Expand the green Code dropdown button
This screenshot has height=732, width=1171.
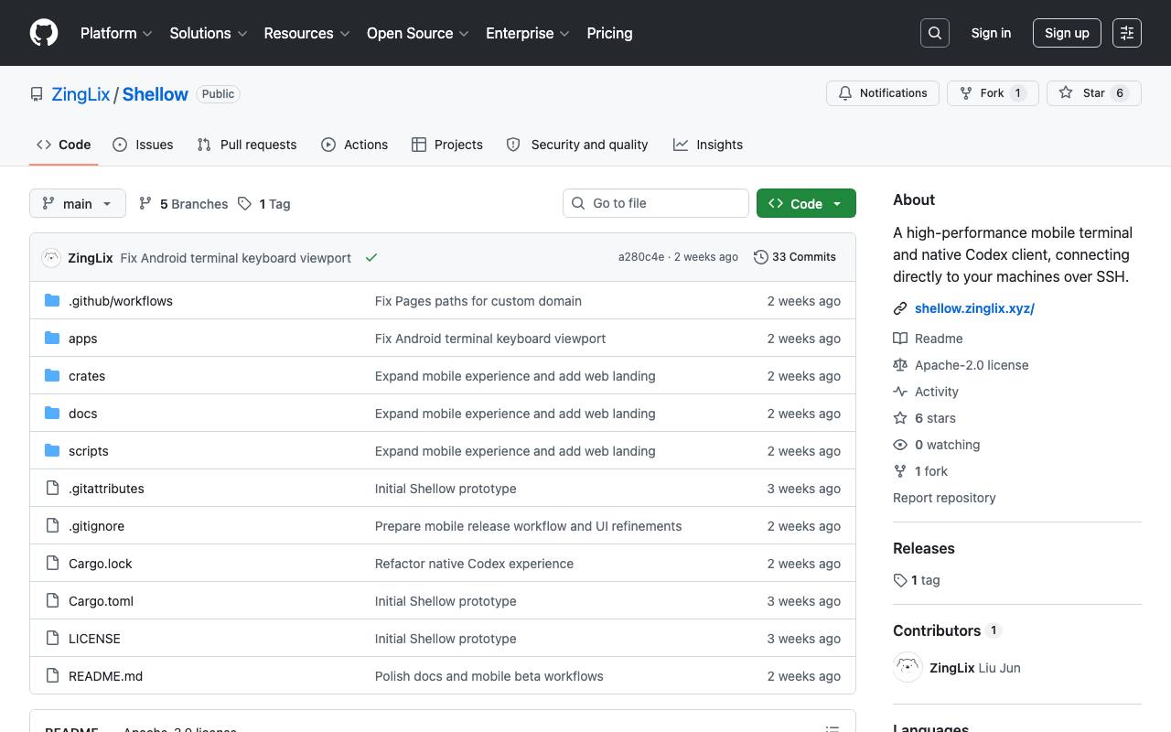coord(806,203)
